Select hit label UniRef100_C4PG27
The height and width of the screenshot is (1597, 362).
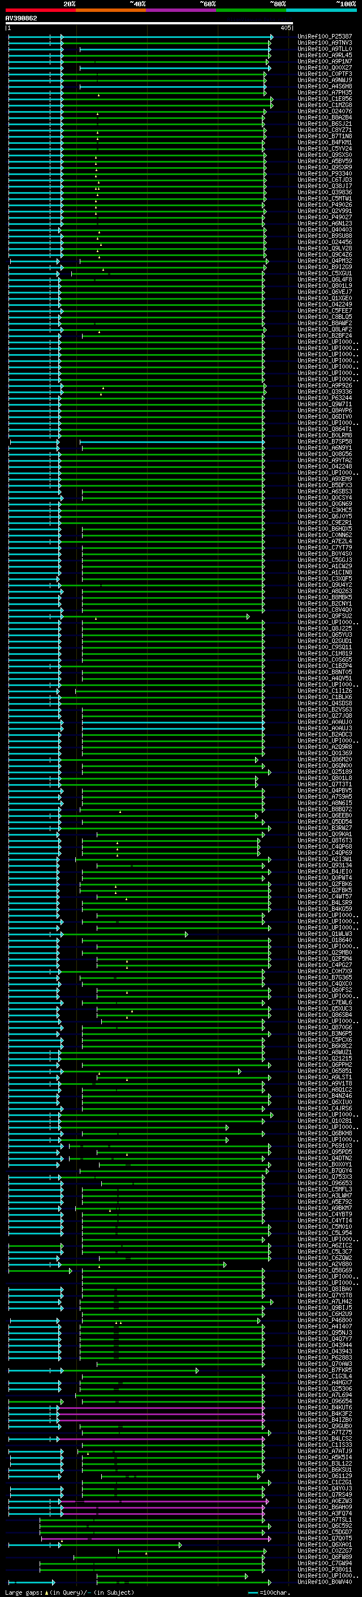click(325, 965)
